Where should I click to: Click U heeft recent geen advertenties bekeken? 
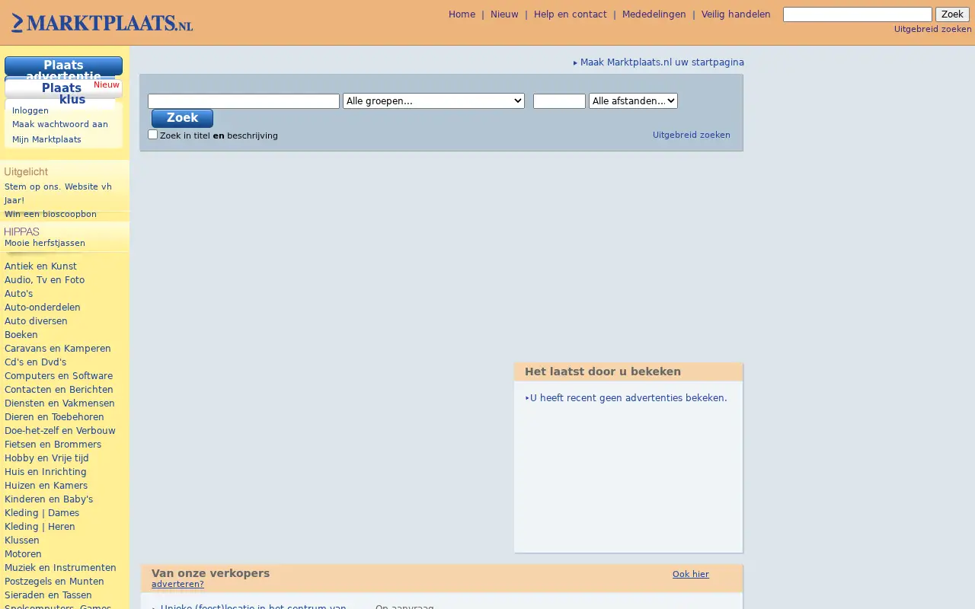point(628,398)
